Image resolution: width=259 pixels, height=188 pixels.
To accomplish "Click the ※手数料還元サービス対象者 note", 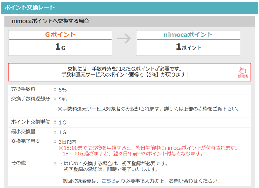I will tap(148, 109).
